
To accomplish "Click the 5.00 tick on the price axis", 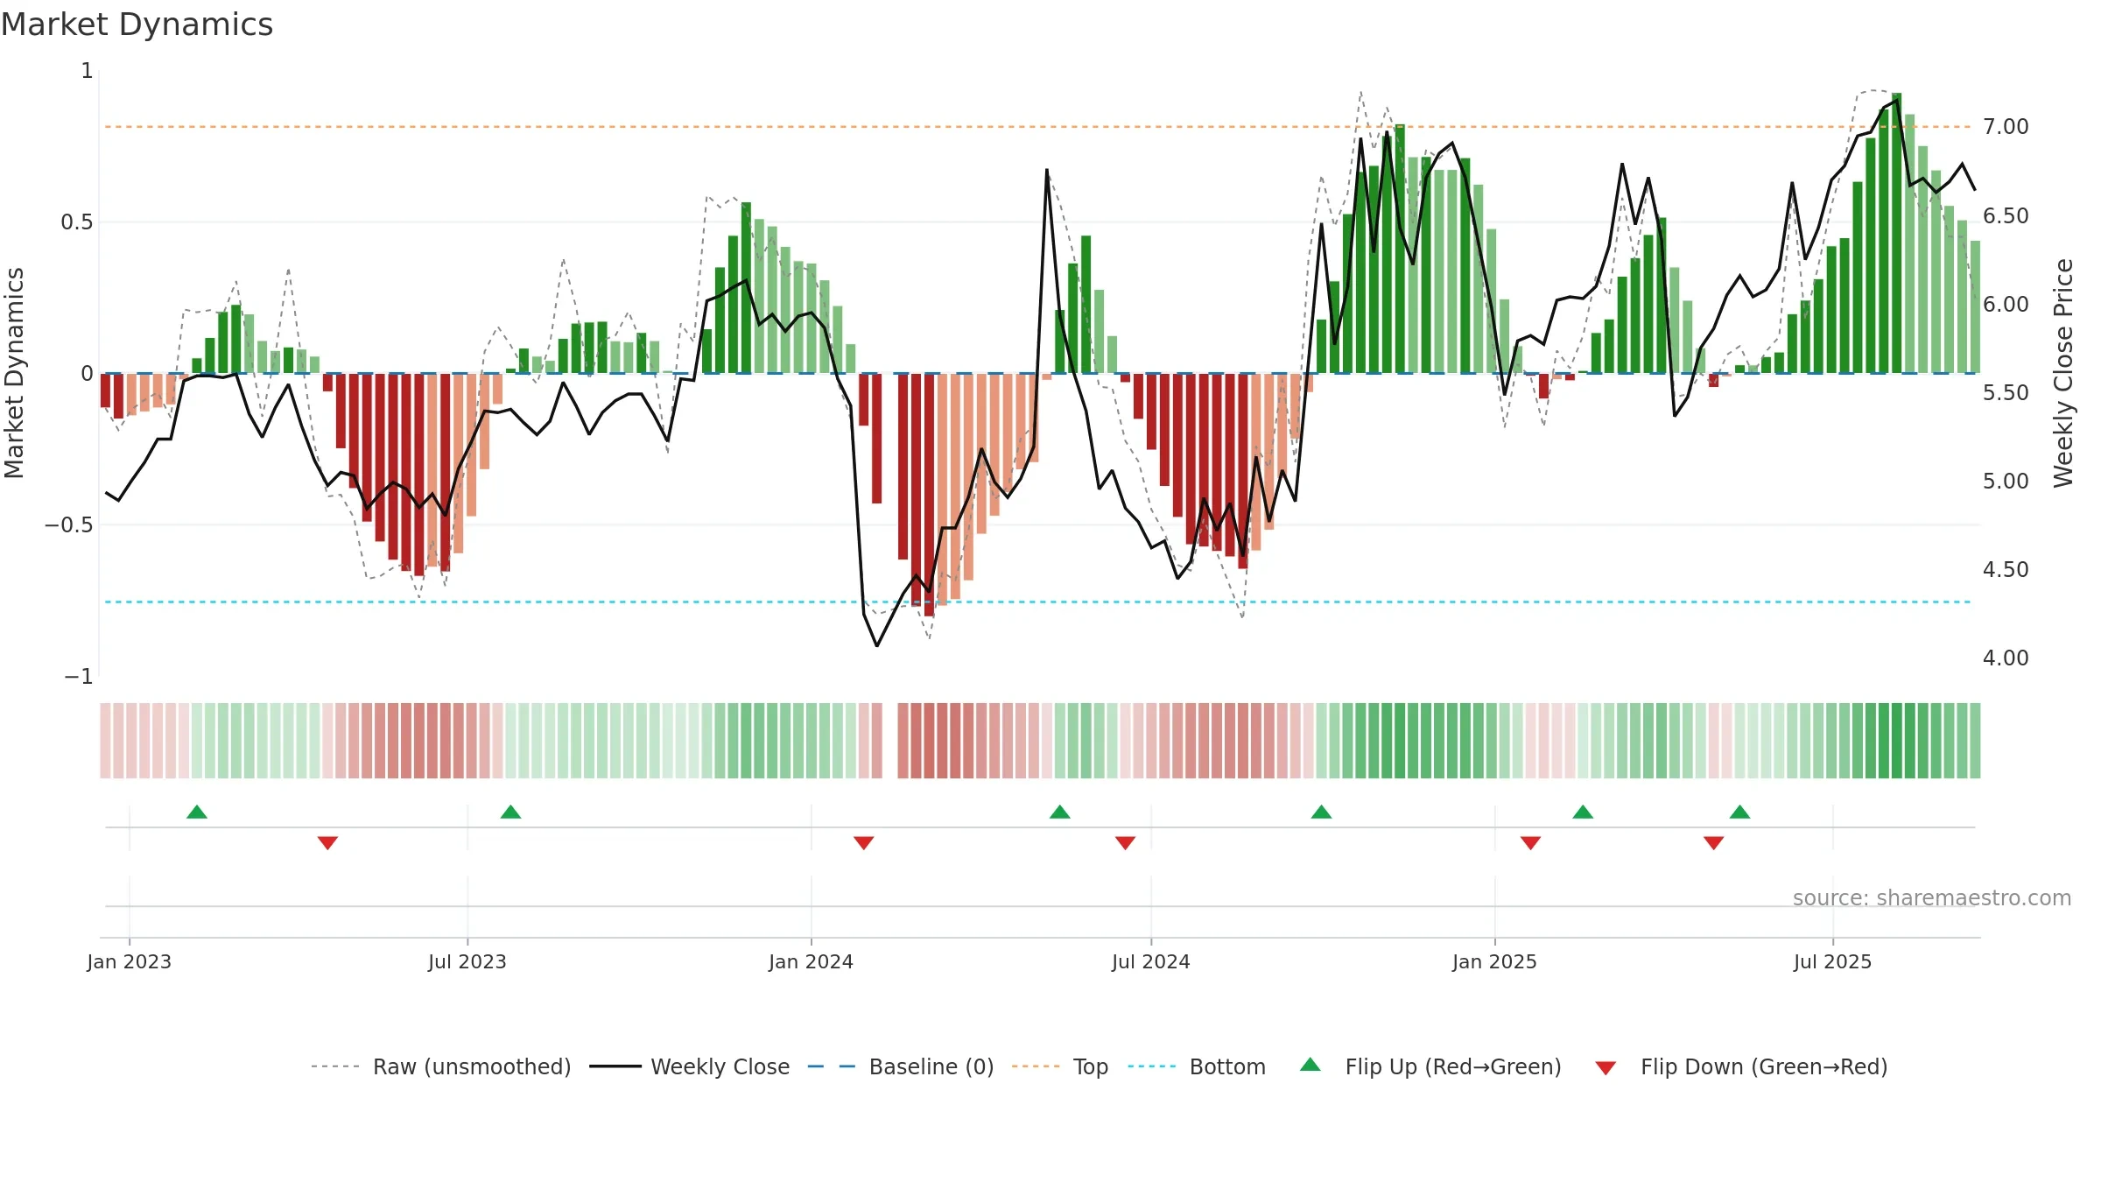I will click(2006, 481).
